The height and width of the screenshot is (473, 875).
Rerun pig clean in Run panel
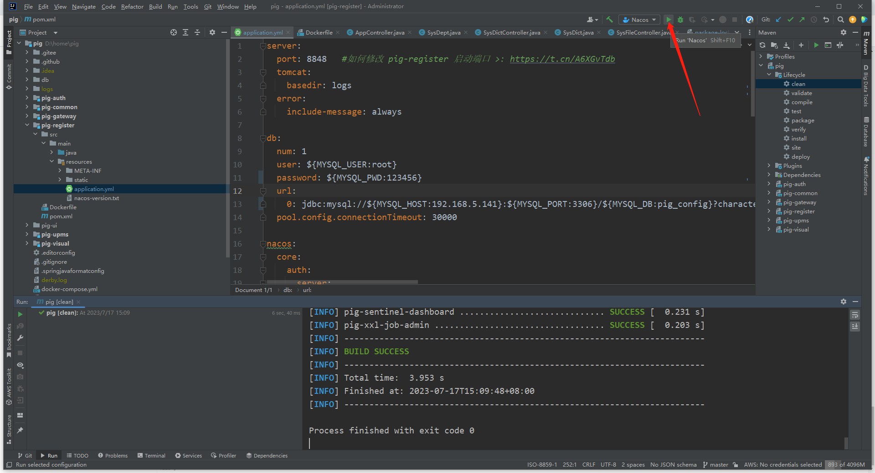[x=20, y=314]
